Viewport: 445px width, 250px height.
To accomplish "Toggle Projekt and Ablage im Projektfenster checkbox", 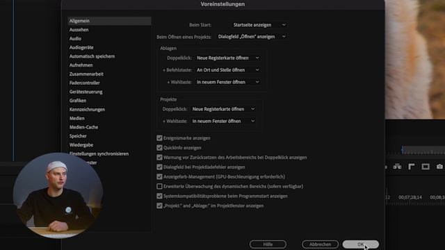I will point(159,206).
